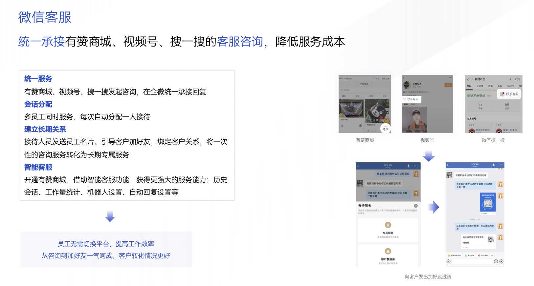The height and width of the screenshot is (286, 534).
Task: Open the Kumamon product thumbnail
Action: 377,111
